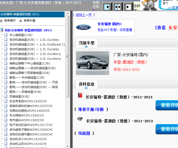Open 发动机接线盒(EJB) 2.0L EcoBoost item
178x148 pixels.
pos(37,44)
